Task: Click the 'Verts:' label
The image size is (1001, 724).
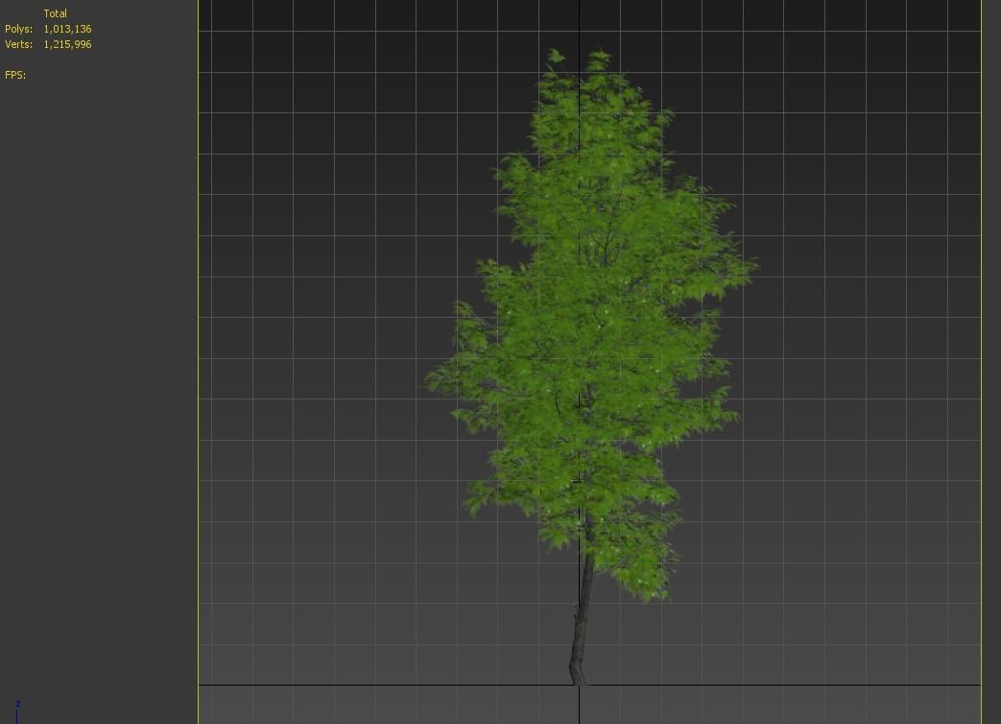Action: 18,45
